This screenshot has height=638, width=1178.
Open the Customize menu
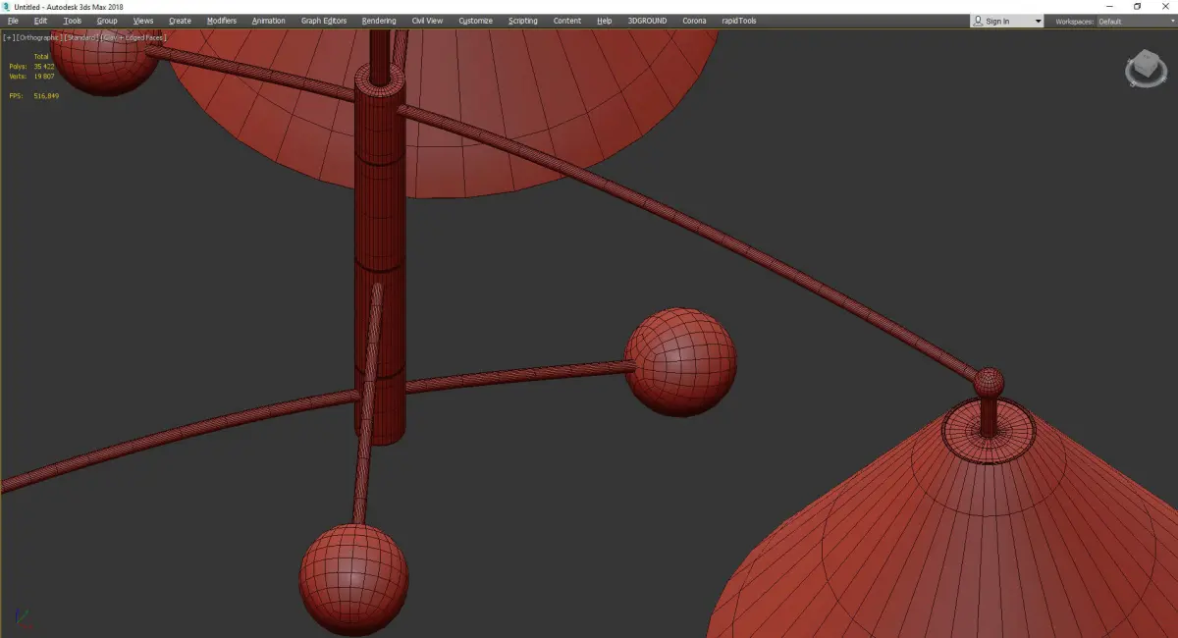point(476,21)
